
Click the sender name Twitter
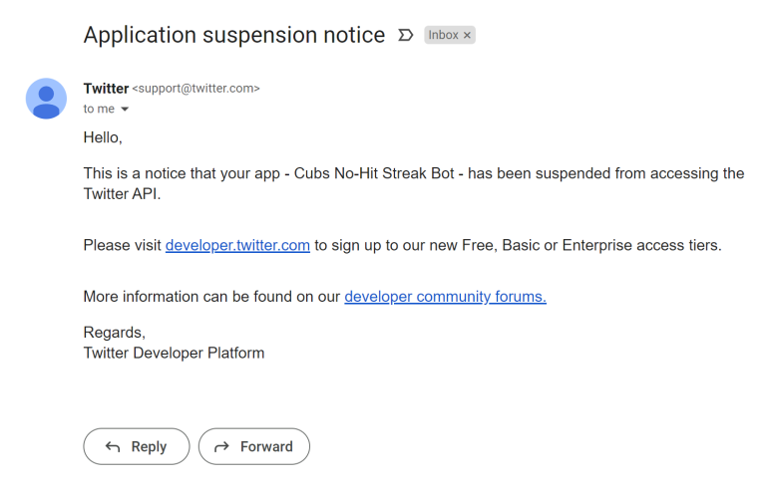(x=106, y=89)
